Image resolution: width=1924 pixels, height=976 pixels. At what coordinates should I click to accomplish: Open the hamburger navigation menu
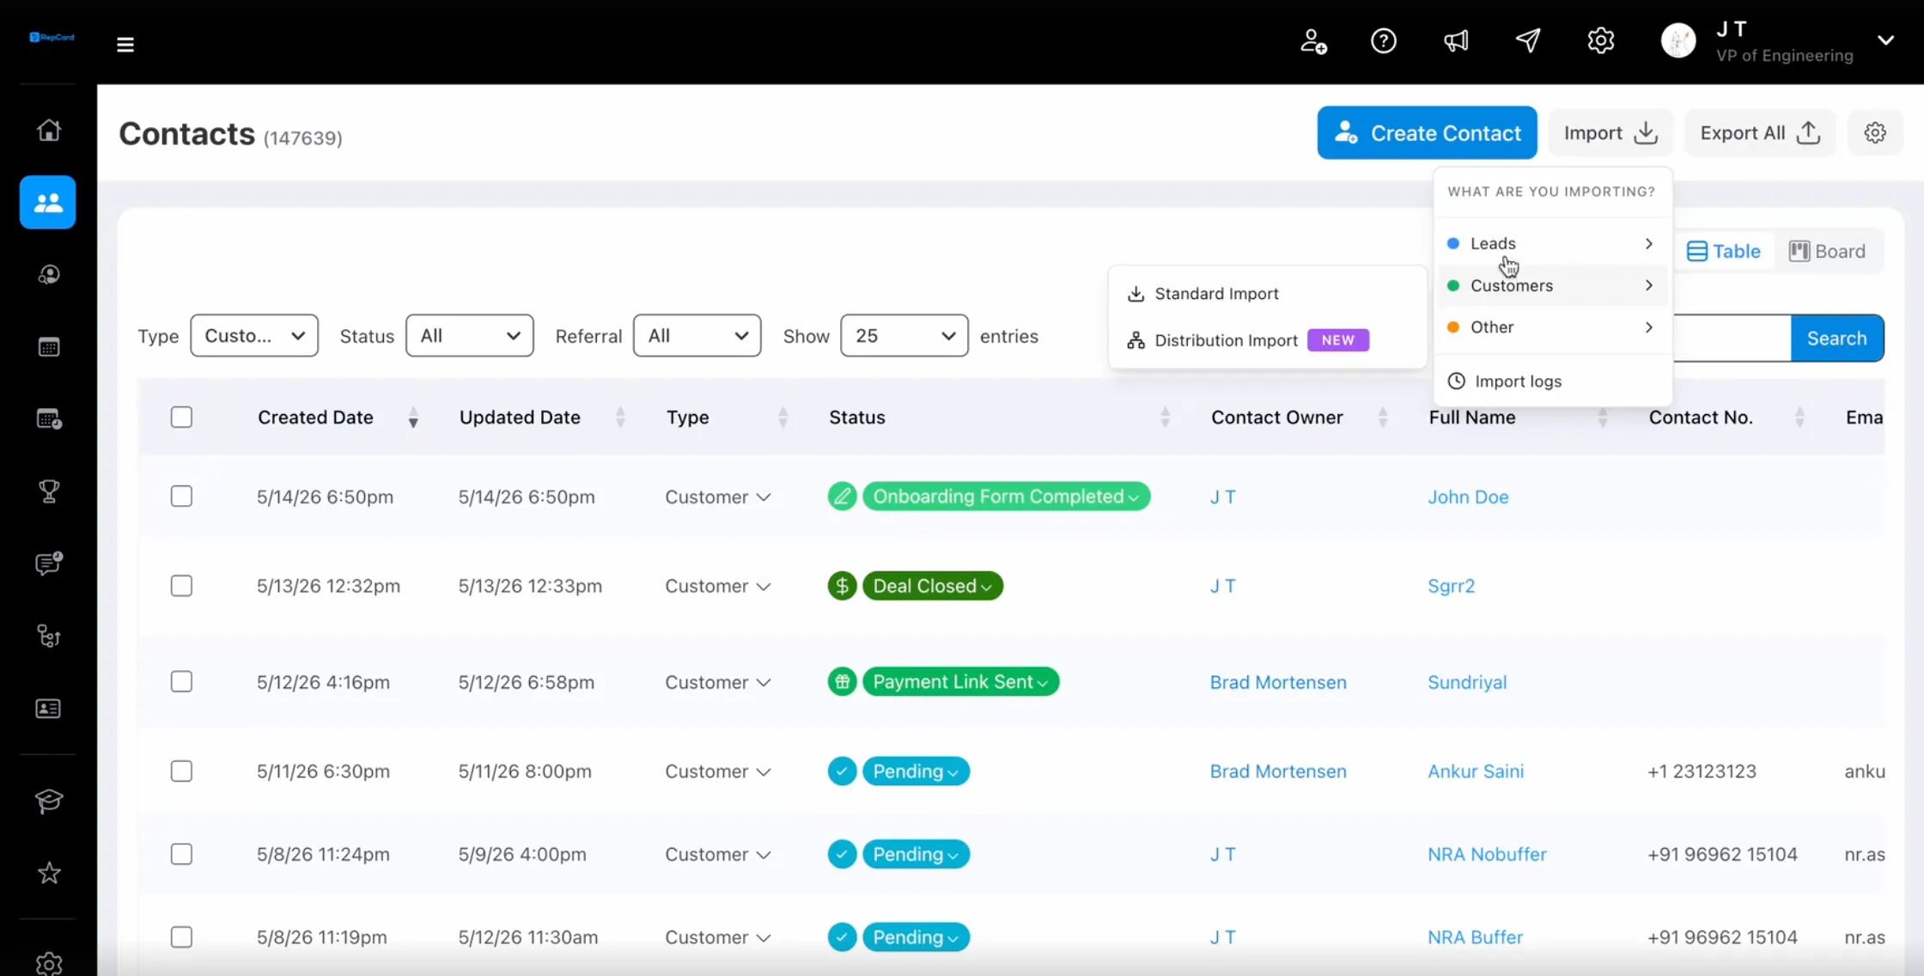[125, 45]
